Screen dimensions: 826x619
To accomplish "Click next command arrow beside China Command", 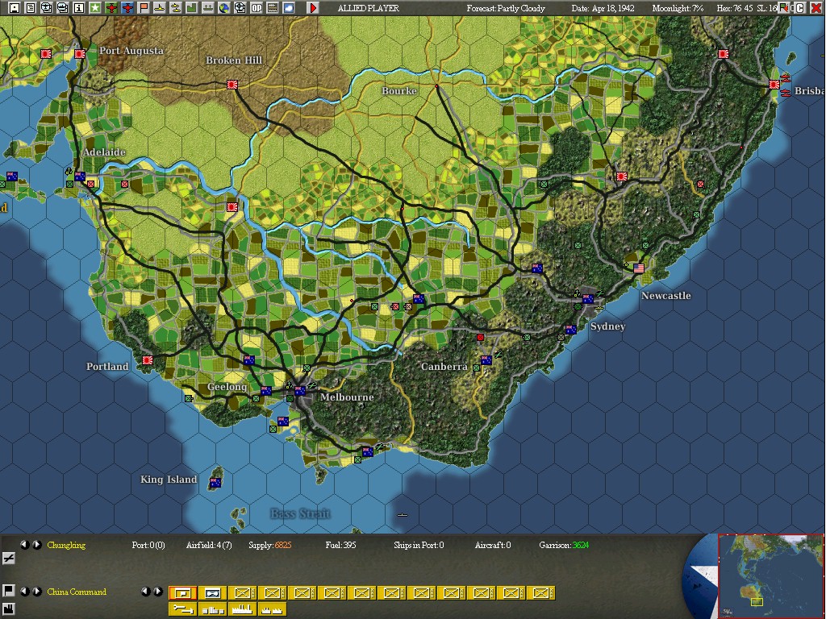I will (x=37, y=591).
